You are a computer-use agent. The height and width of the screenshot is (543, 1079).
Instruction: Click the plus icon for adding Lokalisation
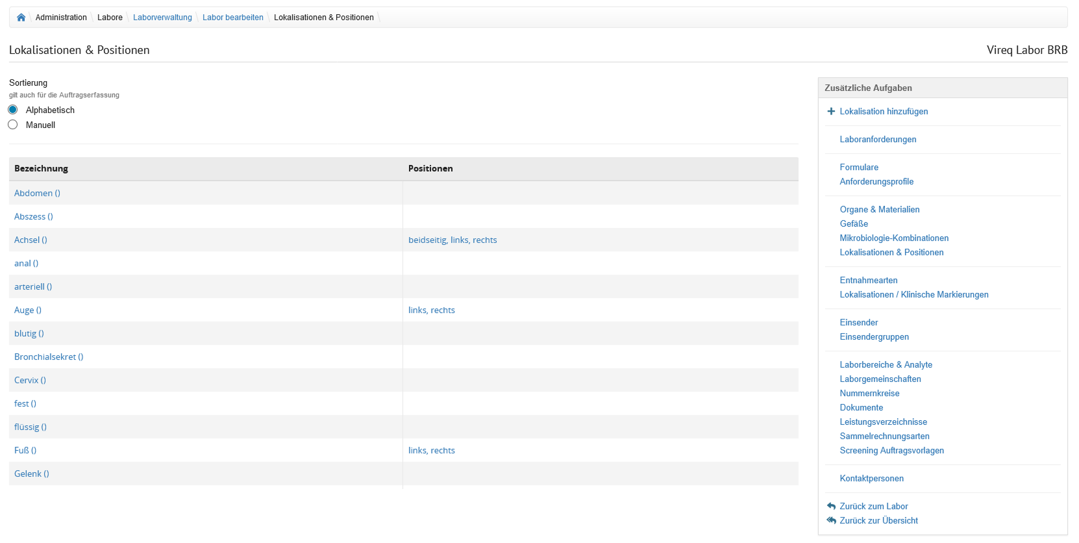pos(831,111)
